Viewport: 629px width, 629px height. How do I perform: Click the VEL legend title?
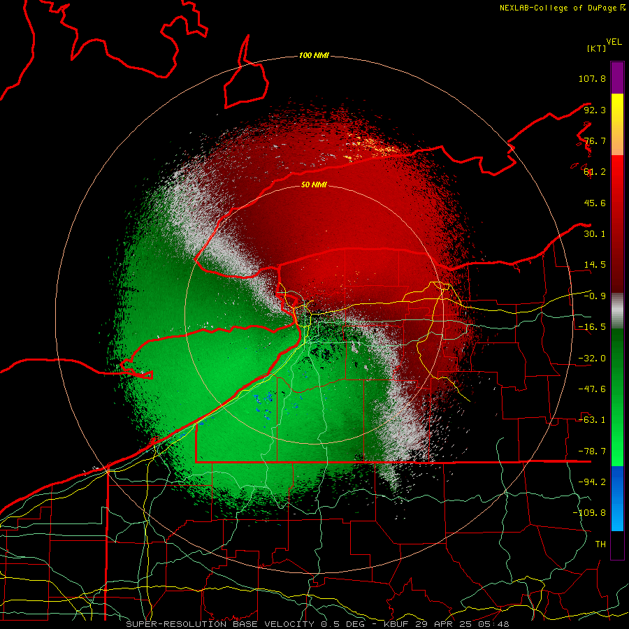614,42
